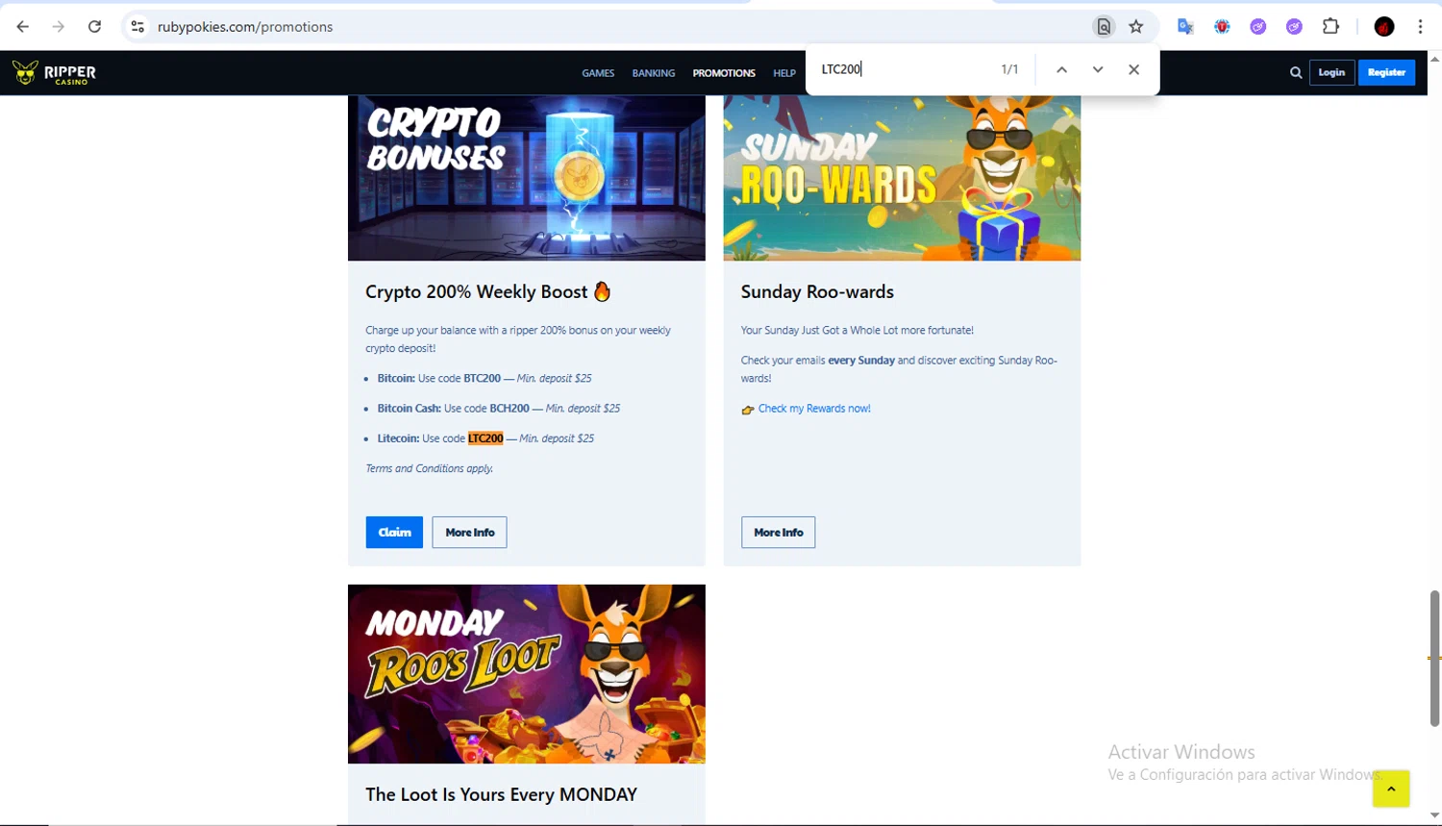Click the Crypto Bonuses banner image

527,178
